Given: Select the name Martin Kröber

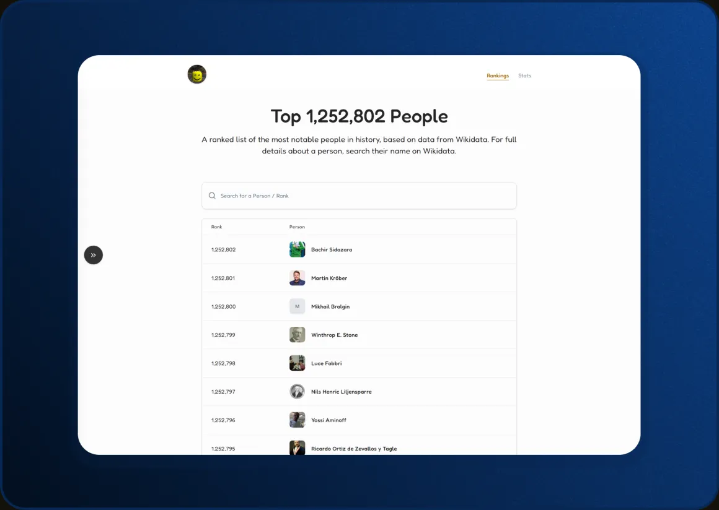Looking at the screenshot, I should click(329, 278).
